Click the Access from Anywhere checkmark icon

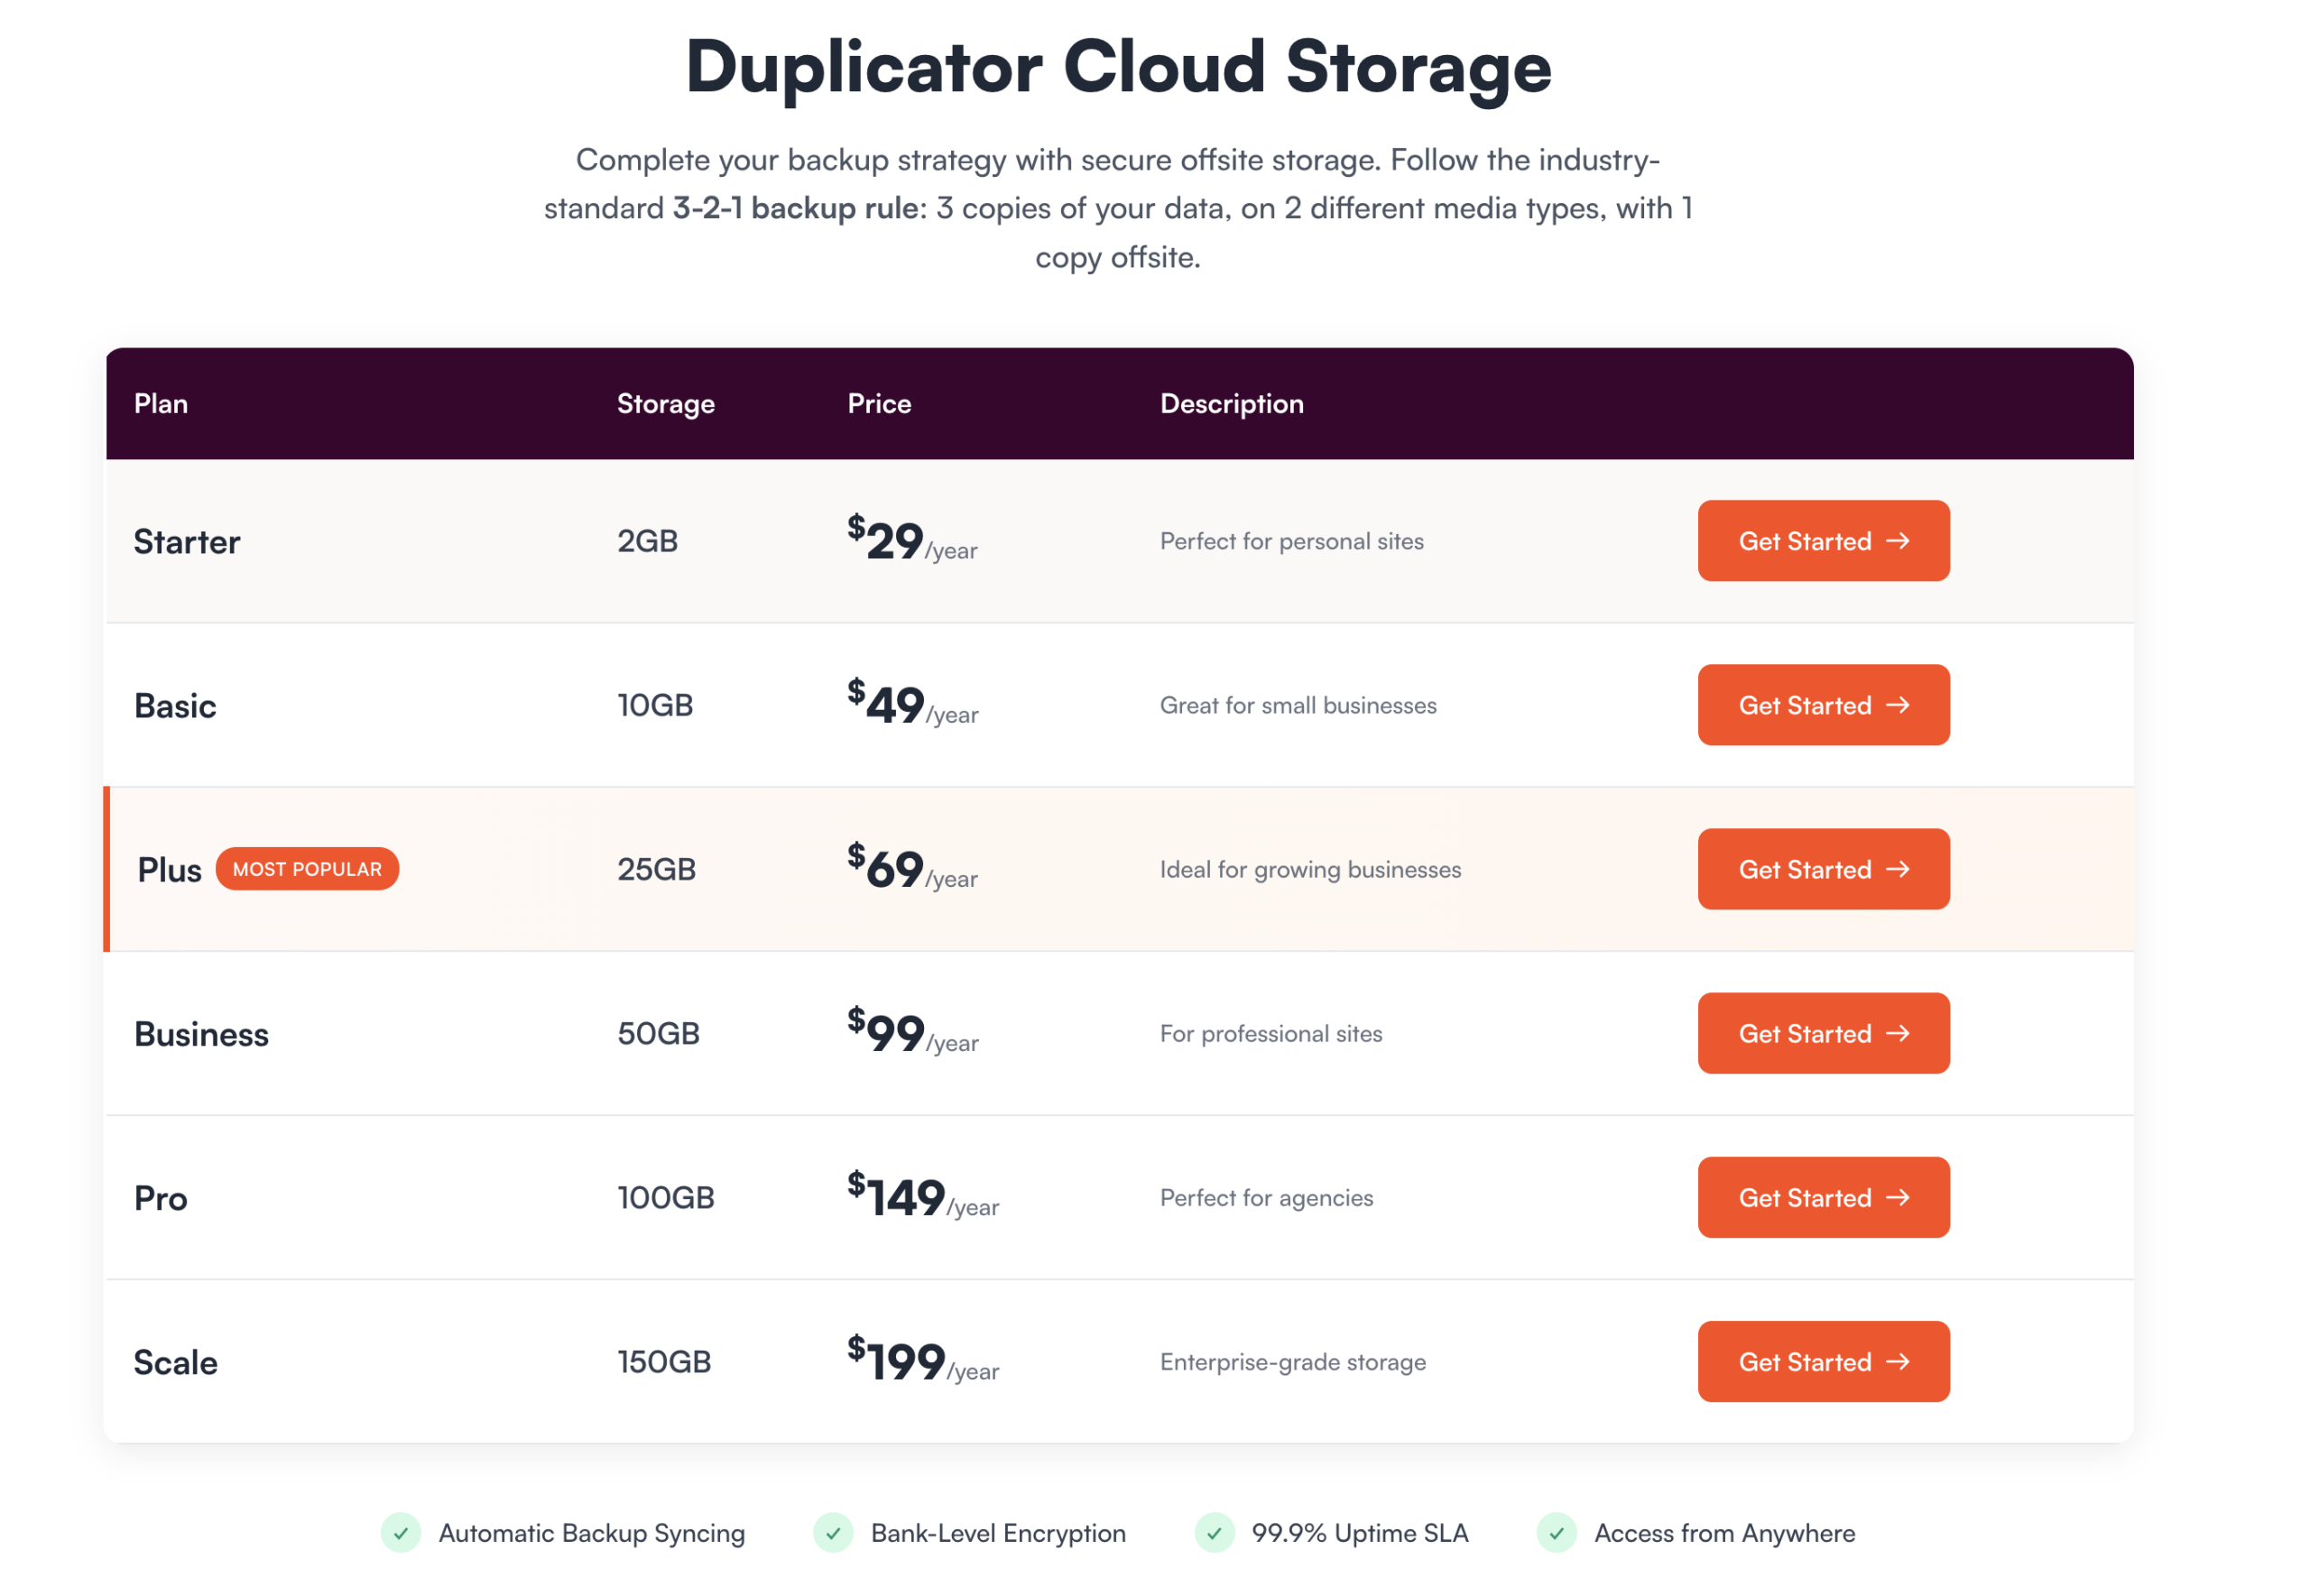[x=1556, y=1532]
